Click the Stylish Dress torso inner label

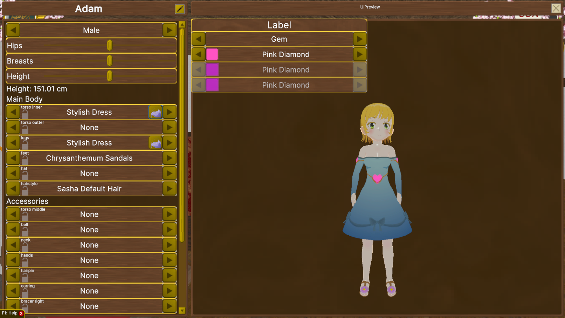tap(89, 112)
